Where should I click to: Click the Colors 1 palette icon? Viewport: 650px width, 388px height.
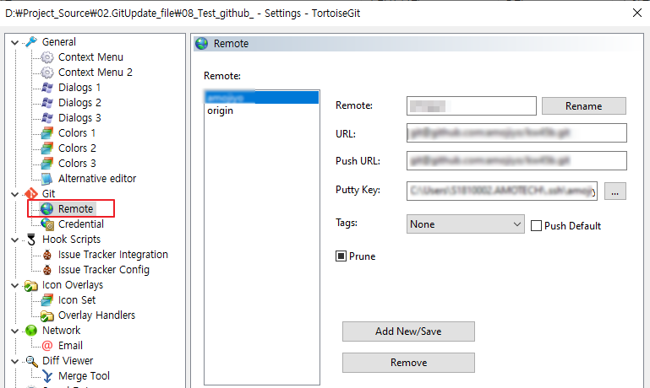tap(47, 132)
